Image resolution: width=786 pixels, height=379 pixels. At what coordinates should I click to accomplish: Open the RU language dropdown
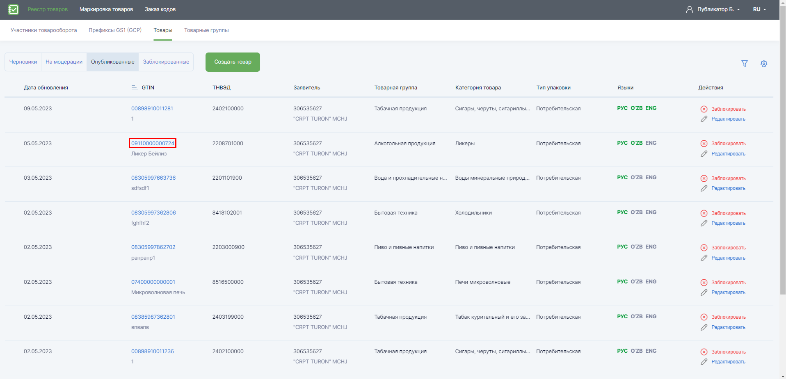click(759, 9)
